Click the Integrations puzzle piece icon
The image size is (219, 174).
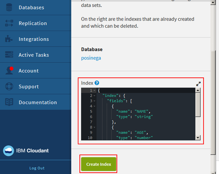click(9, 38)
